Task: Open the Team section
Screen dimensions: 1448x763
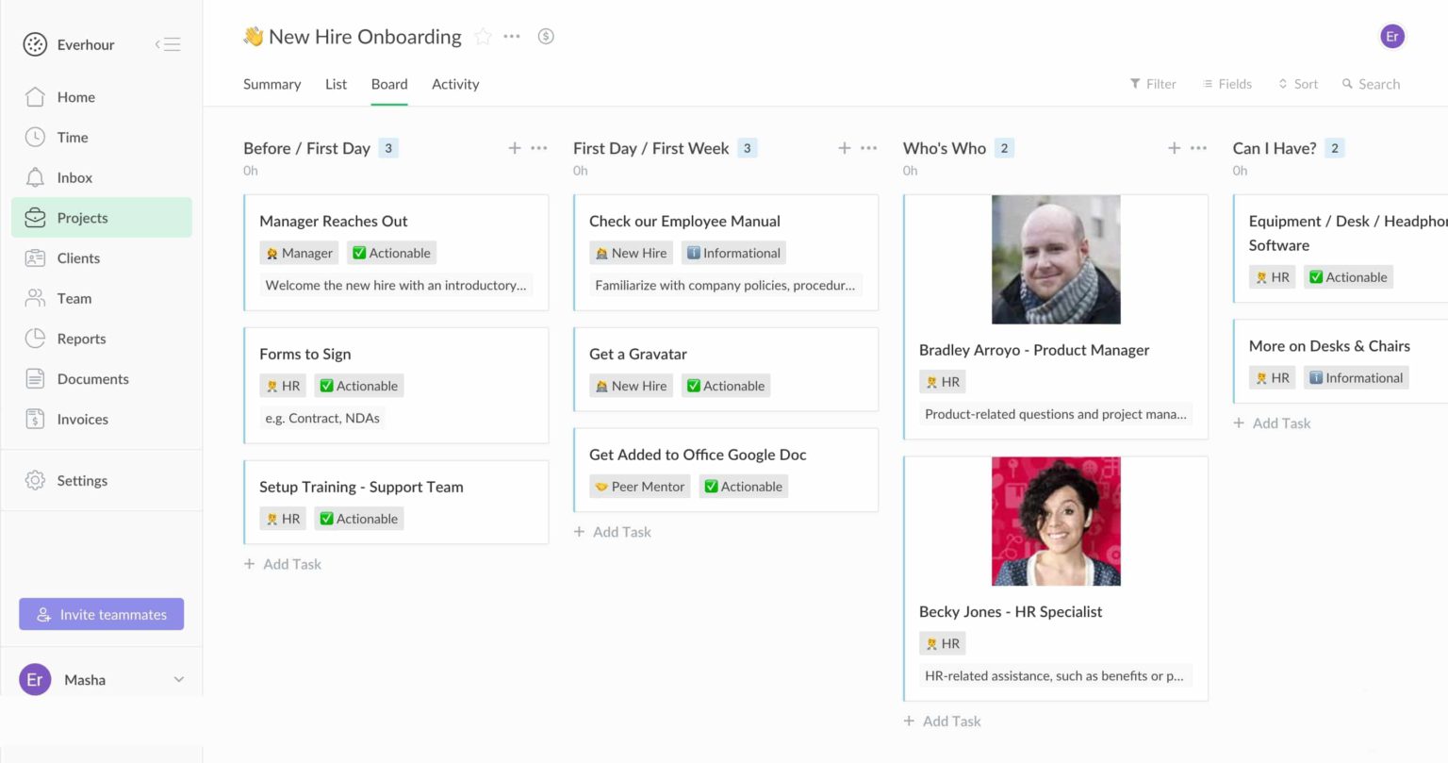Action: (73, 298)
